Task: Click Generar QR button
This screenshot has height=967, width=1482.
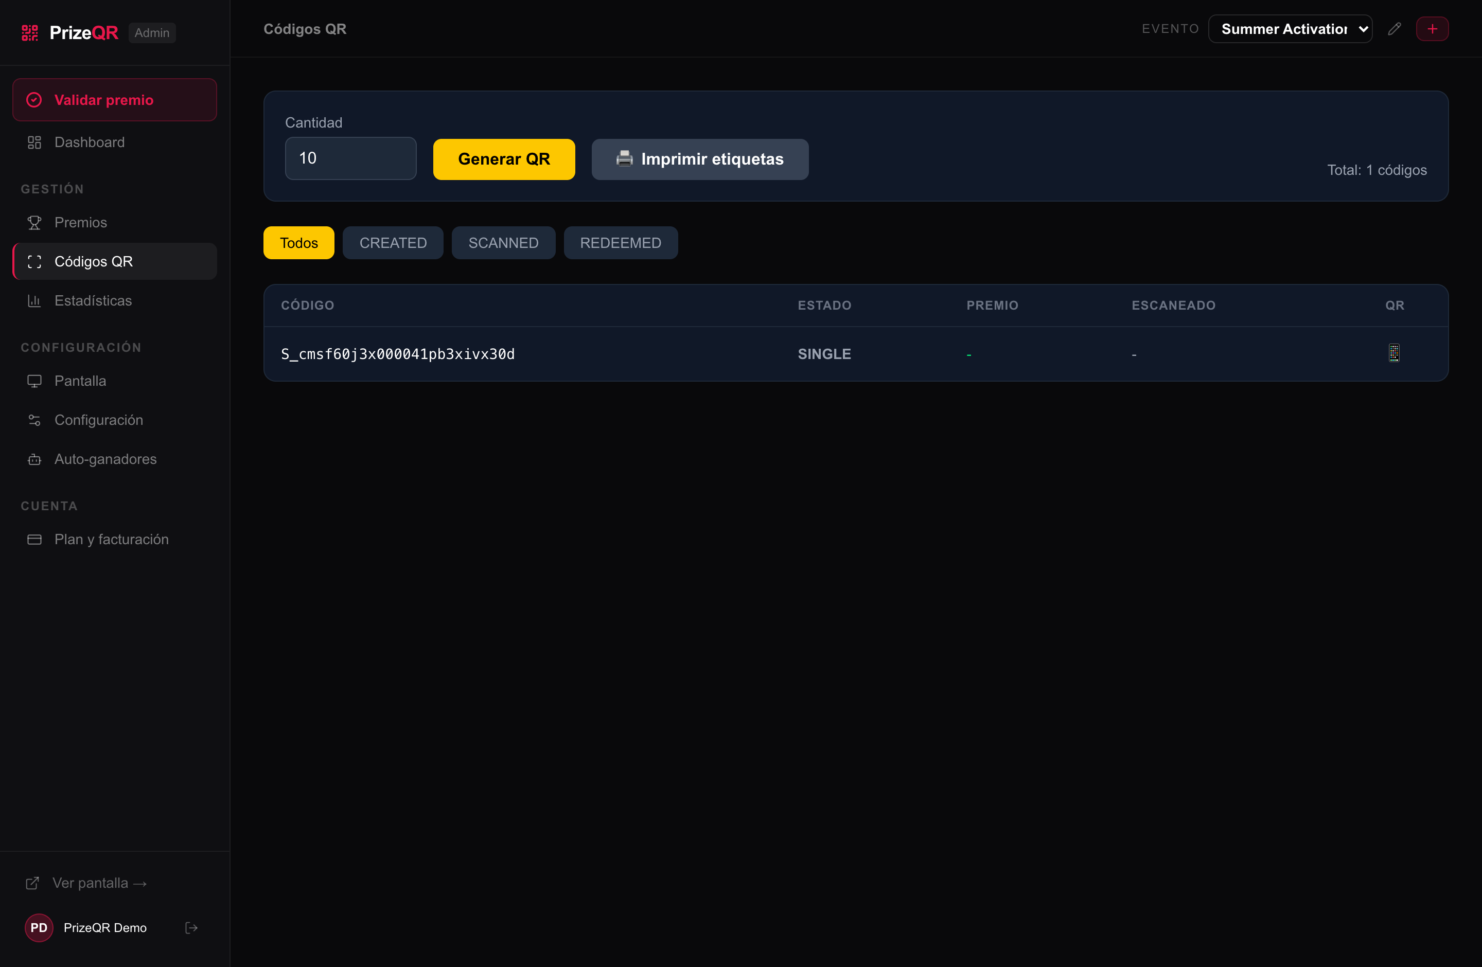Action: pos(504,159)
